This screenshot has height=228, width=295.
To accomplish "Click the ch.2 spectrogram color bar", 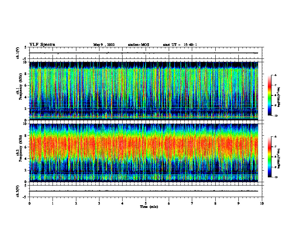I will (270, 157).
